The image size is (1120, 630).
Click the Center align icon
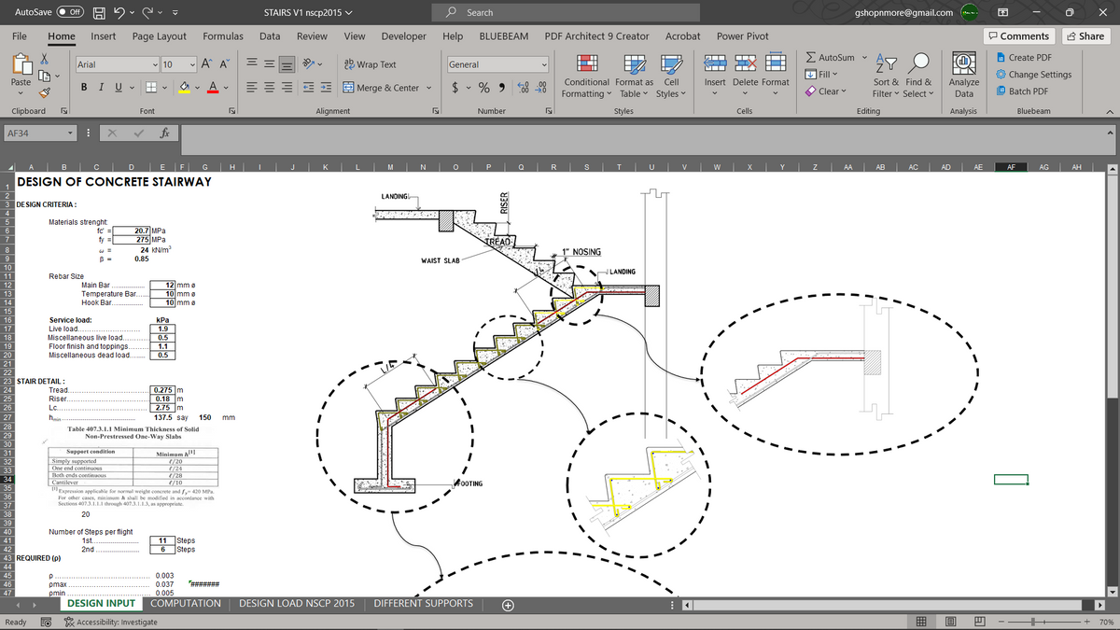tap(271, 88)
